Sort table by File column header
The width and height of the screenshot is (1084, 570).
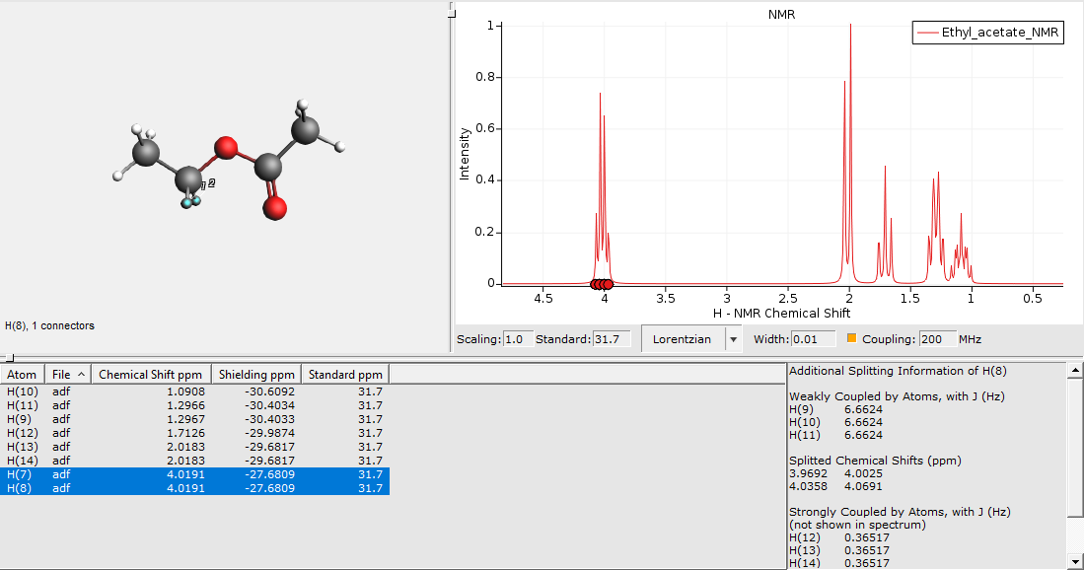[x=68, y=375]
